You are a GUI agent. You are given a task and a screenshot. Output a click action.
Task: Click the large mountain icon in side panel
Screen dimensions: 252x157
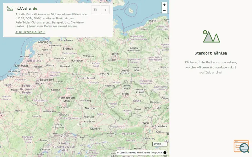tap(211, 36)
